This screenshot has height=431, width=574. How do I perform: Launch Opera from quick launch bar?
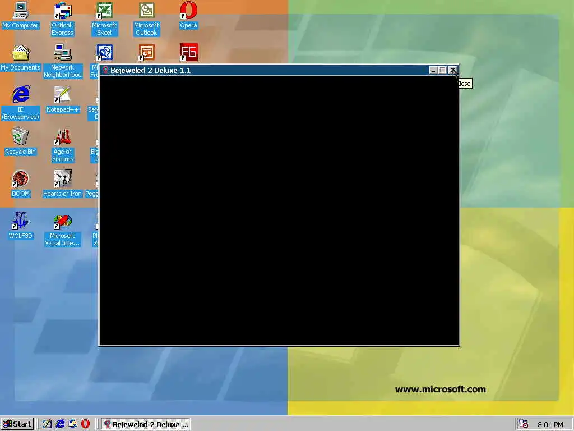[85, 424]
